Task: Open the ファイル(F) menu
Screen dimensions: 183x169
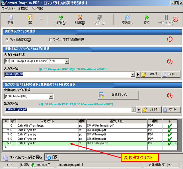Action: (8, 8)
